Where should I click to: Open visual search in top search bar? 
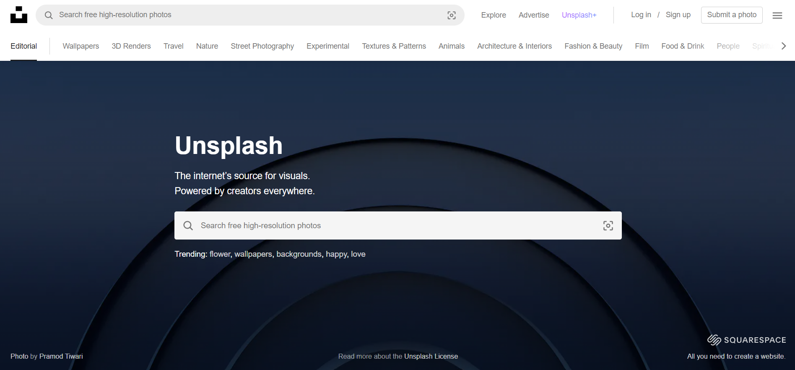pos(452,15)
